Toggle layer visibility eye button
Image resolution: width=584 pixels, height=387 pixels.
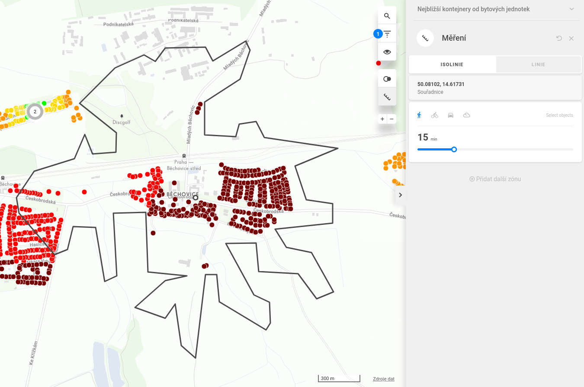(387, 52)
